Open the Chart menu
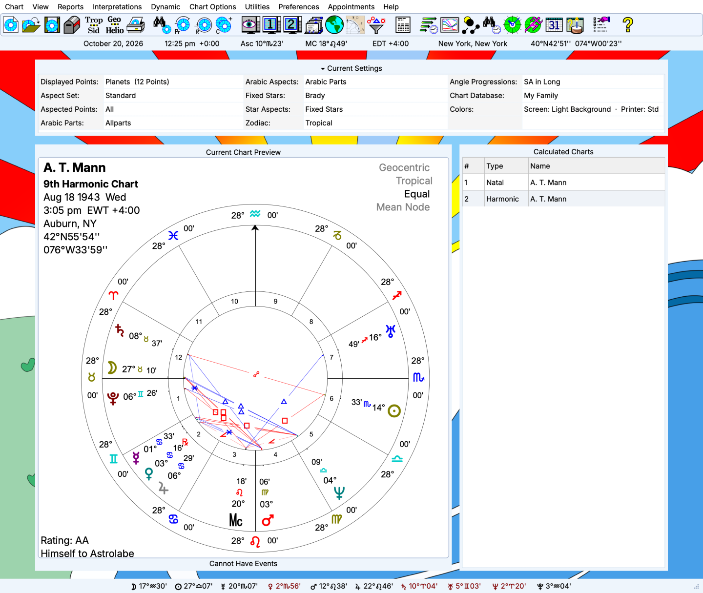The image size is (703, 593). pos(14,7)
